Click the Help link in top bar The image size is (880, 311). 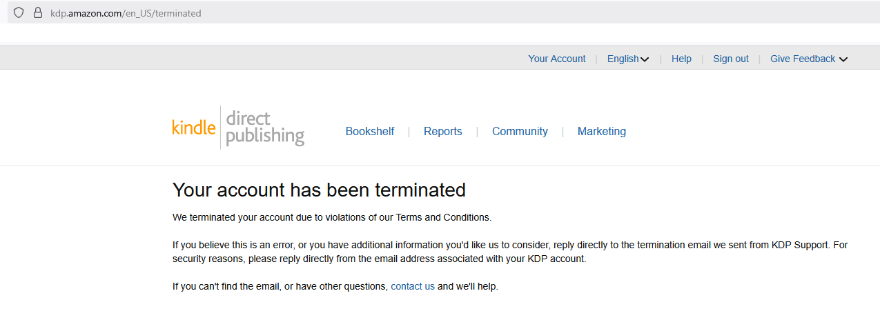click(x=681, y=59)
